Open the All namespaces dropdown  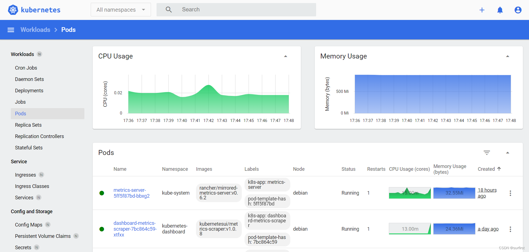click(x=121, y=10)
